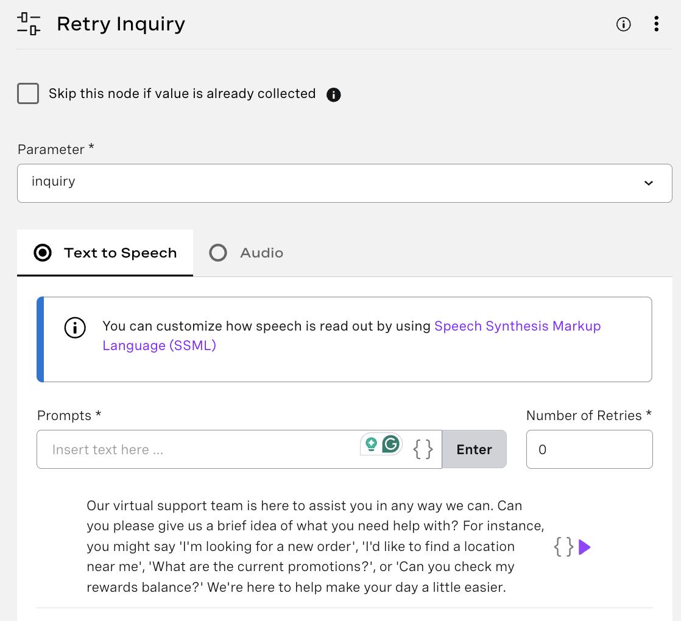Viewport: 681px width, 621px height.
Task: Click the Grammarly icon in prompt field
Action: (391, 444)
